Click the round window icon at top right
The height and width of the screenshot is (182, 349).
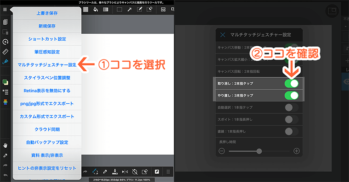coord(332,11)
